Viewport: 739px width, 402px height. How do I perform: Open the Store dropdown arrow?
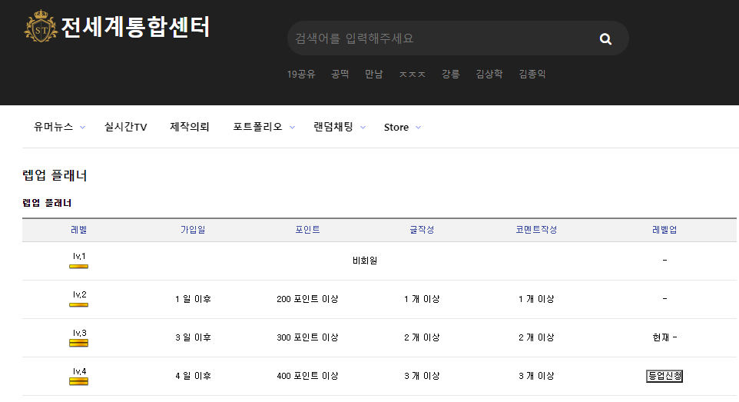point(418,128)
